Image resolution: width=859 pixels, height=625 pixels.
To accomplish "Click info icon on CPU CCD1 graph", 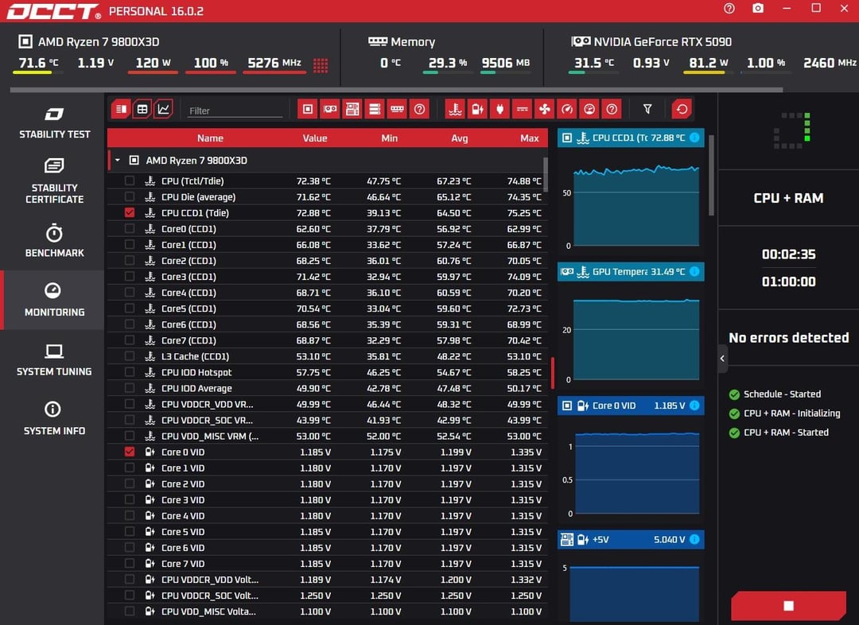I will click(x=694, y=138).
